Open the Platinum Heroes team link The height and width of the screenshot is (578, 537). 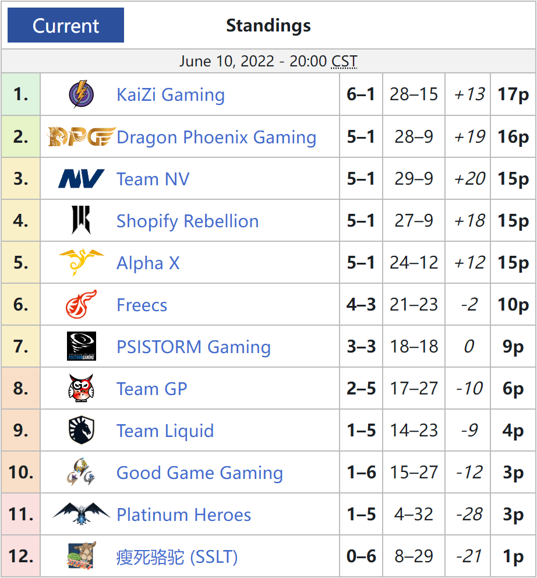click(x=183, y=514)
